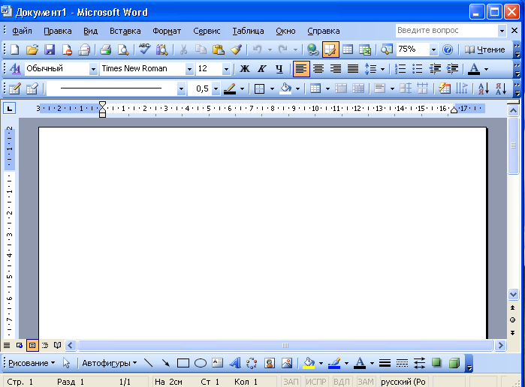Screen dimensions: 525x387
Task: Enable justified text alignment
Action: [352, 69]
